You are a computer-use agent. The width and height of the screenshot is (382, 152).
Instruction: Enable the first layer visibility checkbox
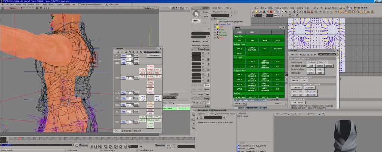pos(179,109)
